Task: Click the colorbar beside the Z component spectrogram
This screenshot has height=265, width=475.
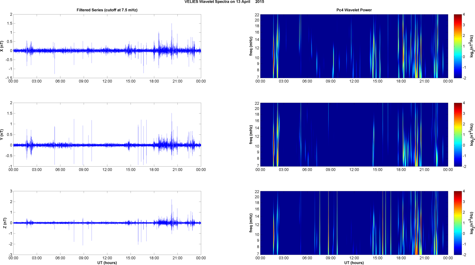Action: pyautogui.click(x=458, y=223)
